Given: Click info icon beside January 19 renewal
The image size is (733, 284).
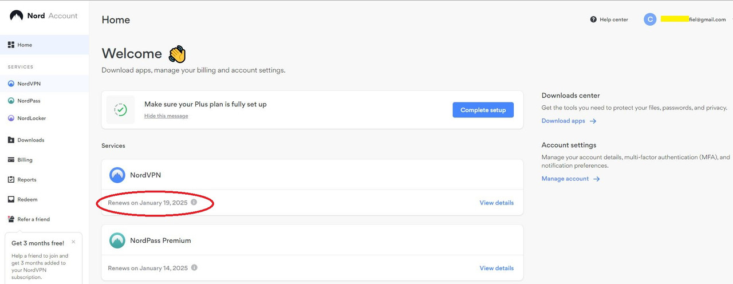Looking at the screenshot, I should 194,202.
